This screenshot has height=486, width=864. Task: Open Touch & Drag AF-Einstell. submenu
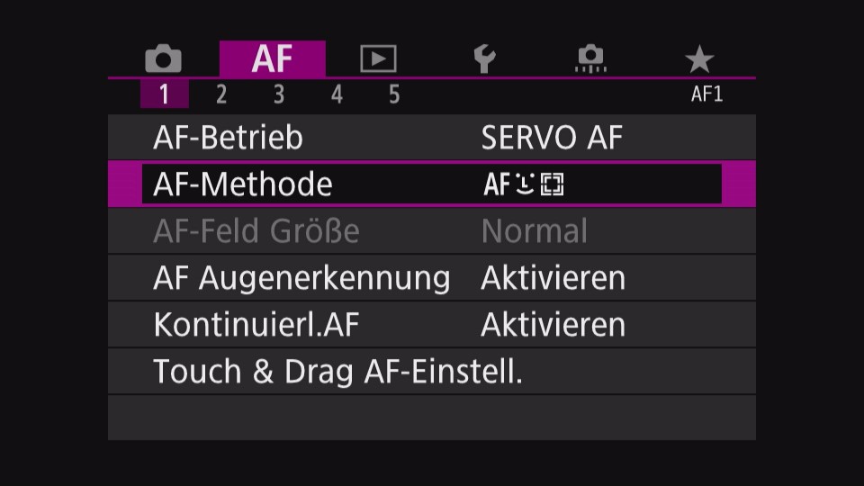pyautogui.click(x=431, y=371)
